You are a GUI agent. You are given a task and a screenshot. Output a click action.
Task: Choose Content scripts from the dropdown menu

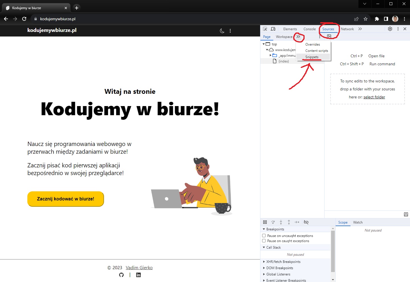[x=313, y=51]
